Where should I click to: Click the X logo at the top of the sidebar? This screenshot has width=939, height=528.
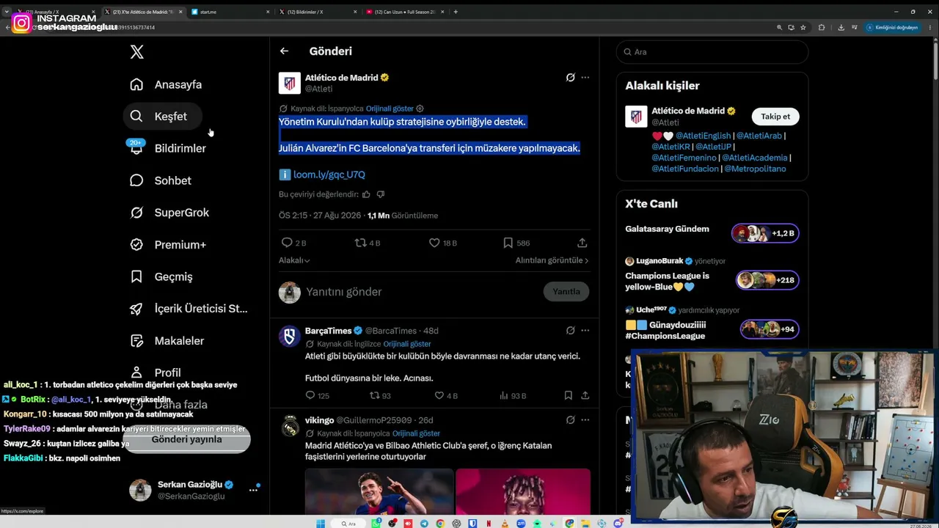pos(137,52)
